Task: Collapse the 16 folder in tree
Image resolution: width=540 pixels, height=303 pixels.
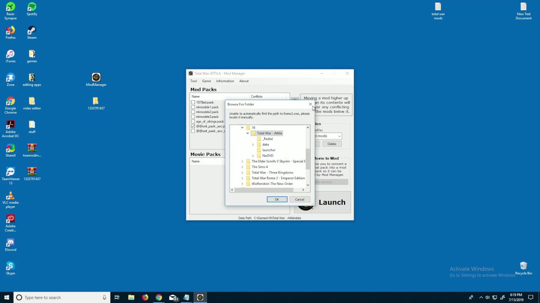Action: coord(242,128)
